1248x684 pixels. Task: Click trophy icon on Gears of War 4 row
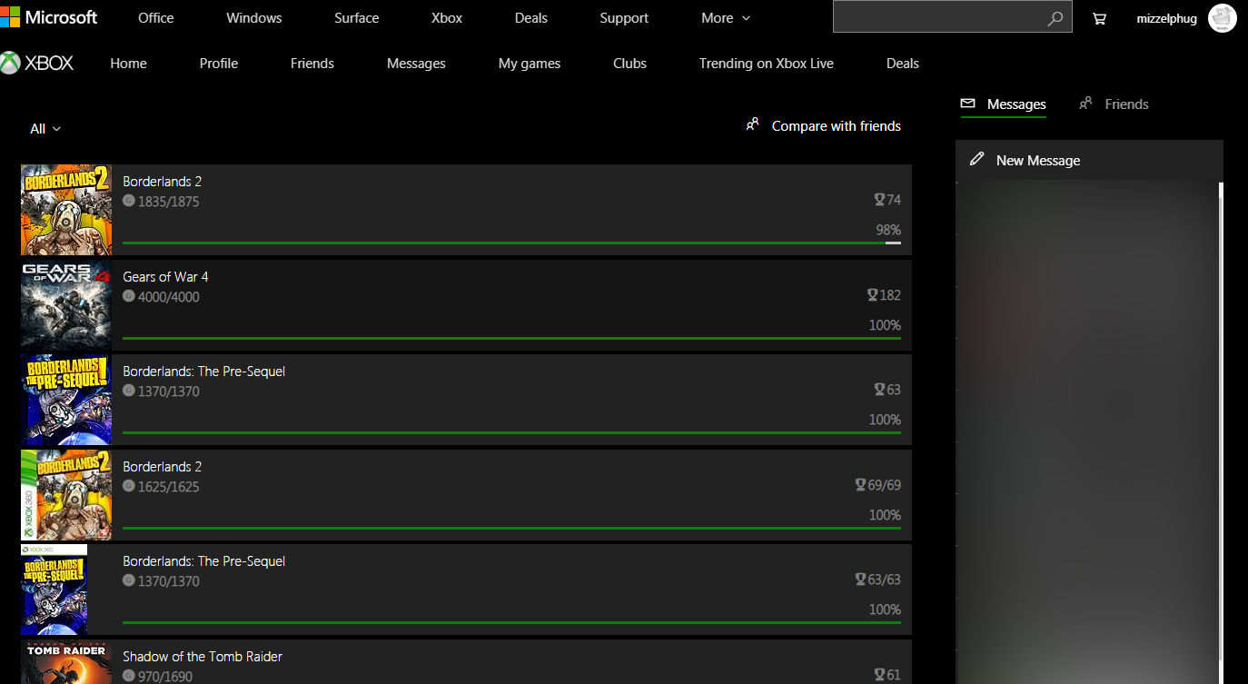[x=872, y=295]
